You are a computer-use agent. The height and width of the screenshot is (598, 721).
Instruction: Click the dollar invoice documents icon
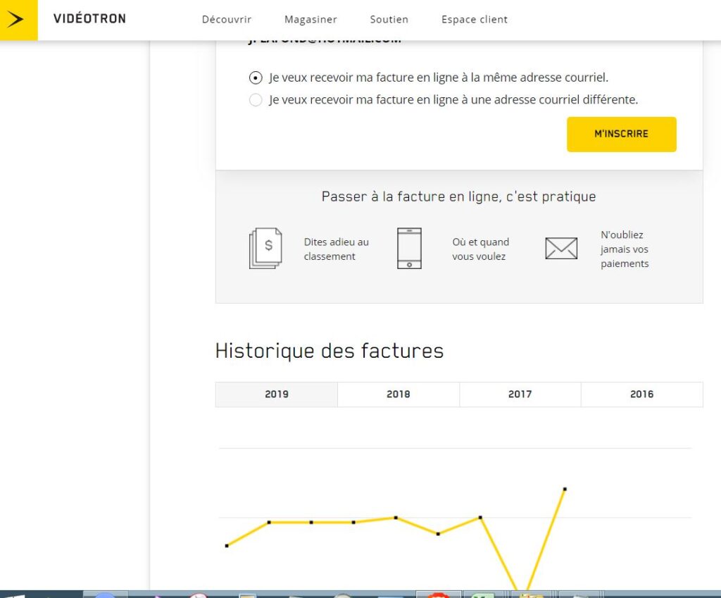265,249
